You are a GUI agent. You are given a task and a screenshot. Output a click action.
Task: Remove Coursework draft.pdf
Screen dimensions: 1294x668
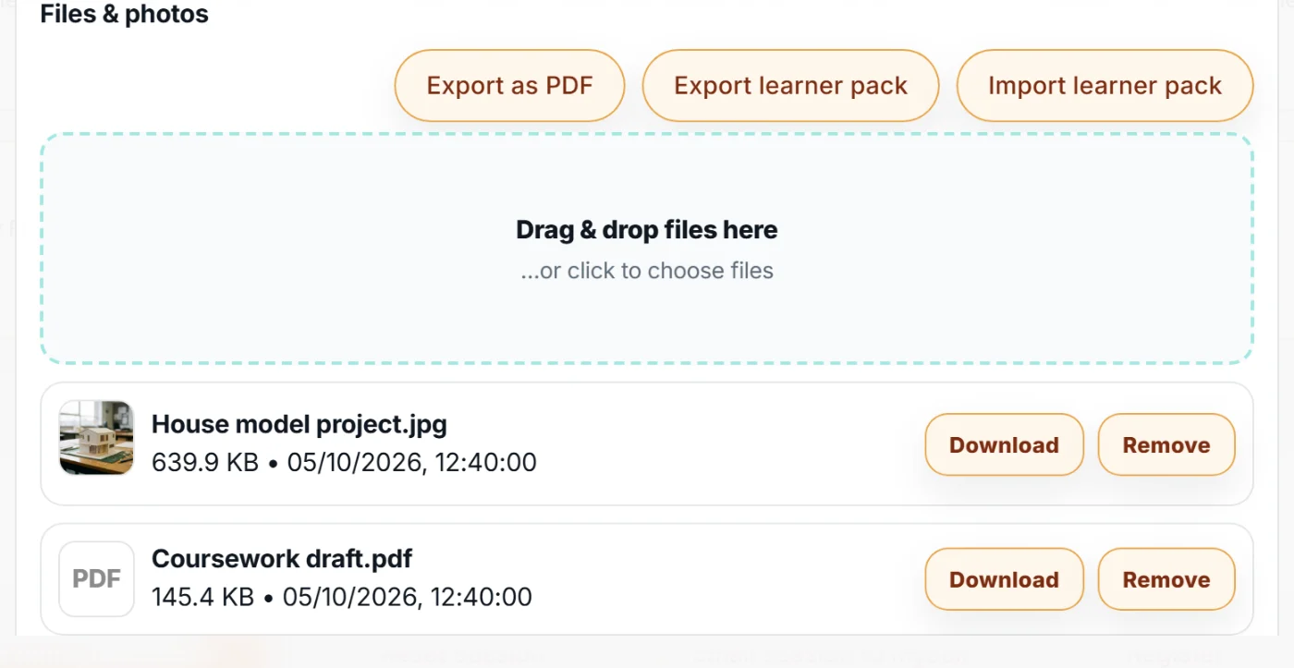[x=1166, y=579]
